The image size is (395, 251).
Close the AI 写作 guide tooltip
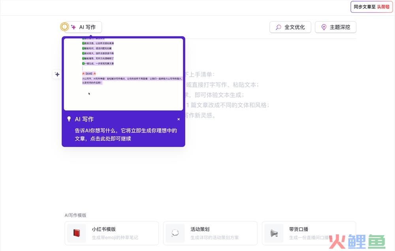click(179, 119)
